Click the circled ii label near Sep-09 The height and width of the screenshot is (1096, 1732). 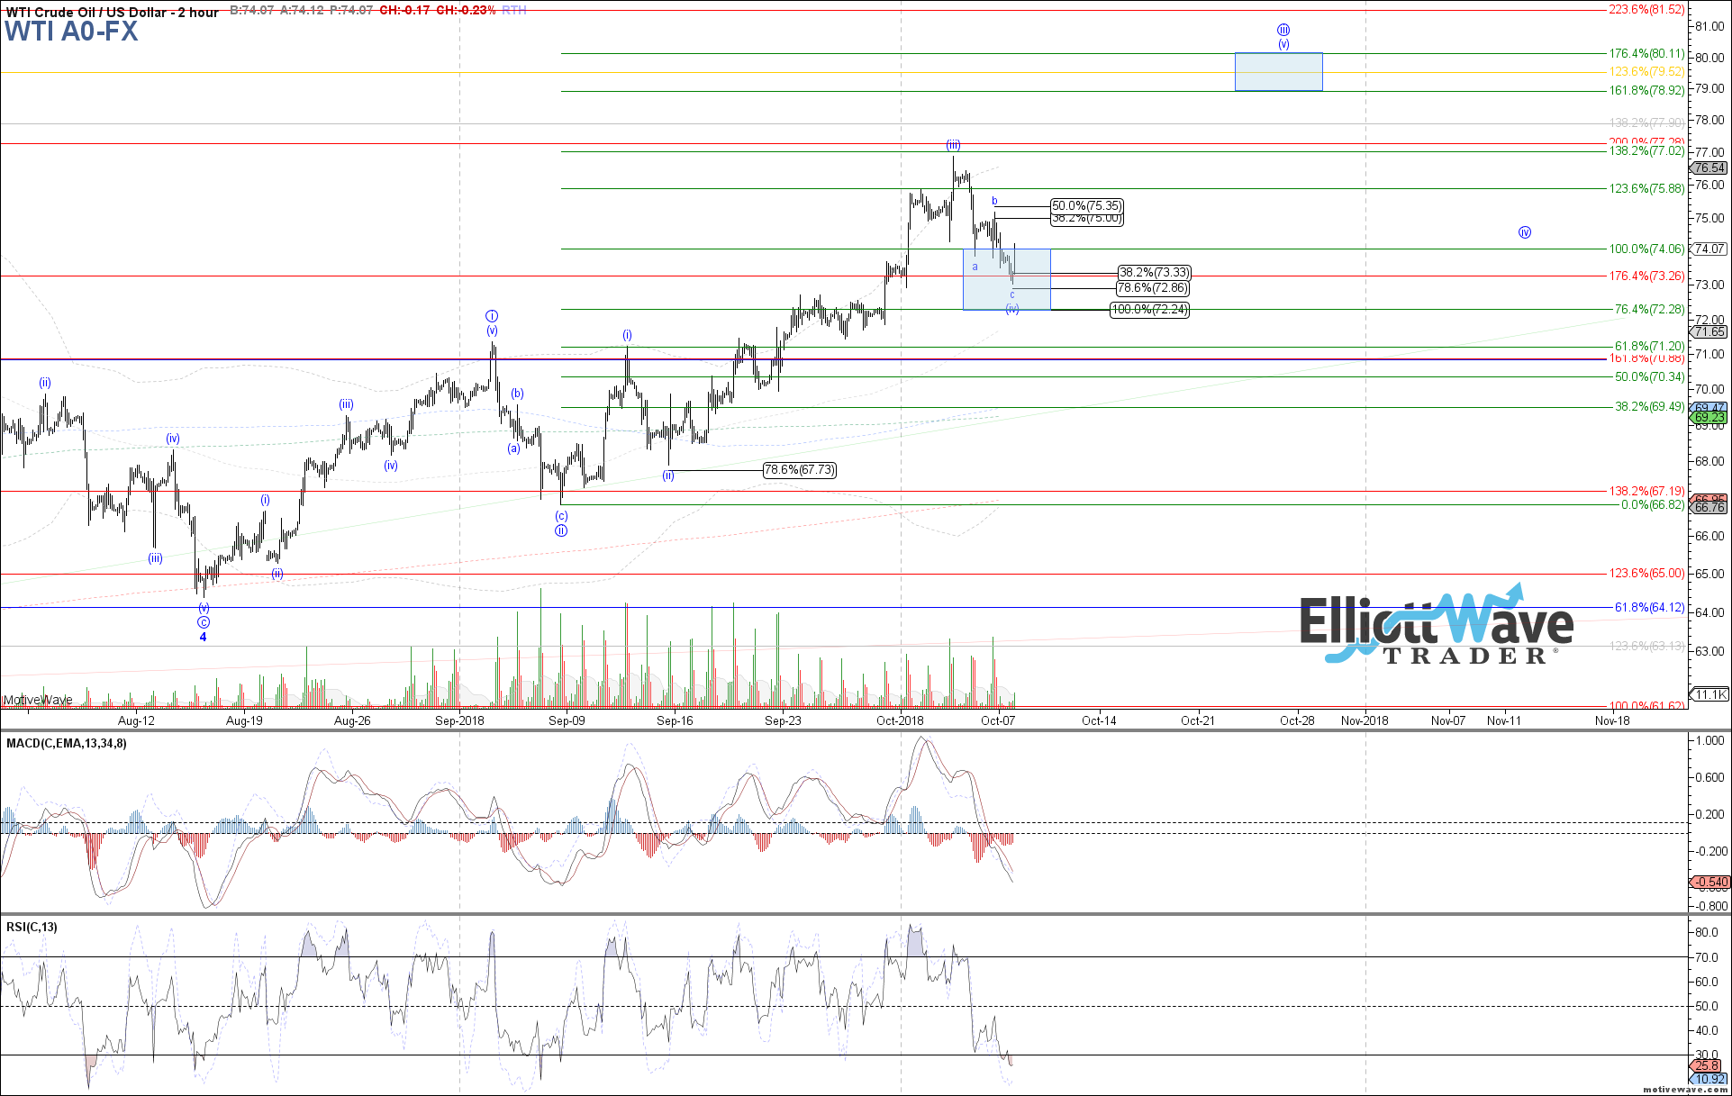pos(561,530)
